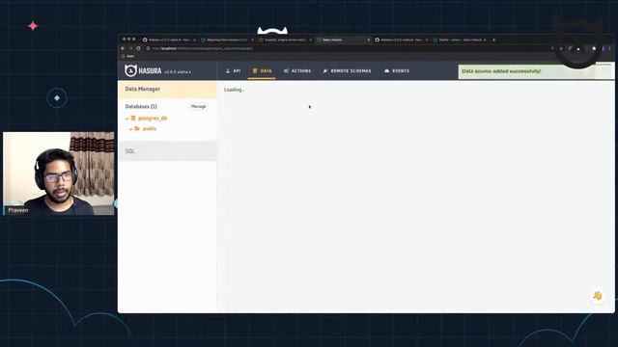The width and height of the screenshot is (618, 347).
Task: Reload the page
Action: 138,48
